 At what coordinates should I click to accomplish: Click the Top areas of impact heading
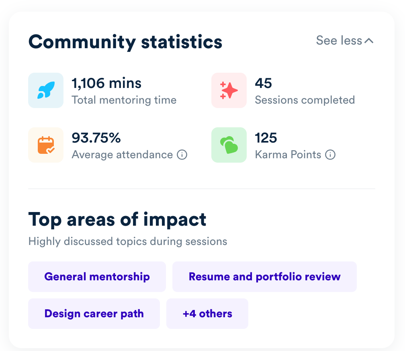click(x=117, y=220)
